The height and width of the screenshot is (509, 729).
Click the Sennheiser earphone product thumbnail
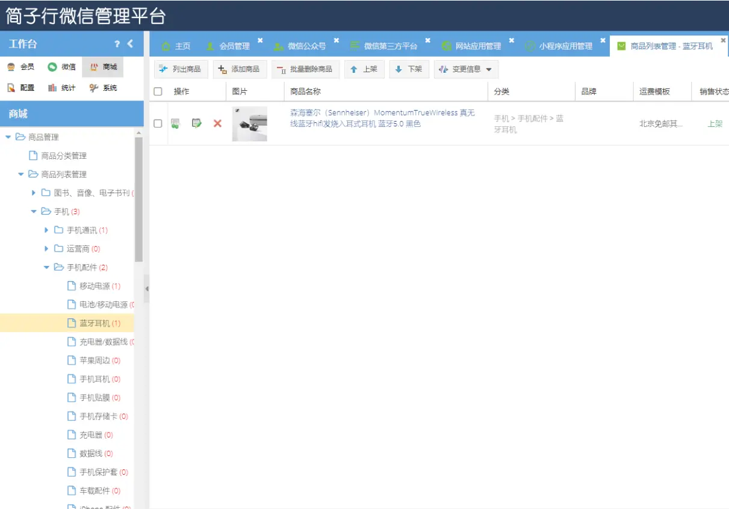point(249,123)
